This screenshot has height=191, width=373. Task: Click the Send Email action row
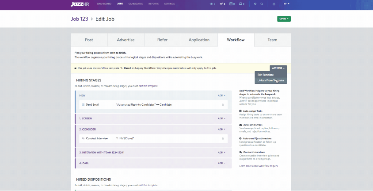[153, 105]
